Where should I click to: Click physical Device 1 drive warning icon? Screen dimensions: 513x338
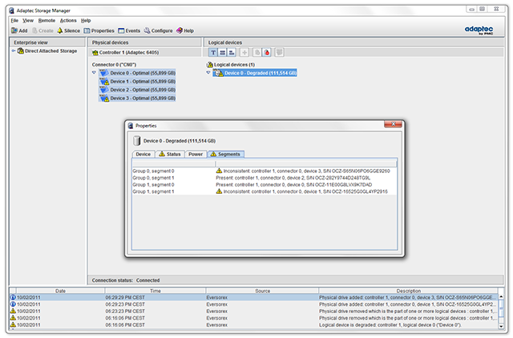click(104, 82)
